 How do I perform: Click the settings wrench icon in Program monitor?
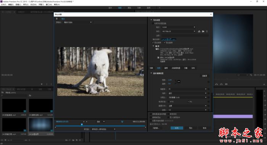(x=251, y=75)
